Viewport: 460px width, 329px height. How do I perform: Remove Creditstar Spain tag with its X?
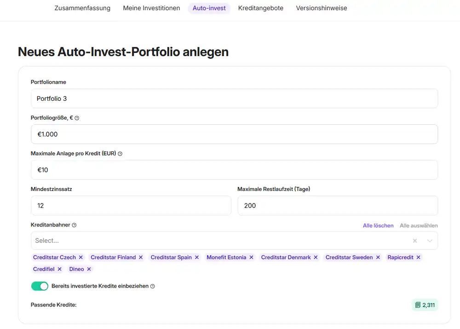point(197,257)
